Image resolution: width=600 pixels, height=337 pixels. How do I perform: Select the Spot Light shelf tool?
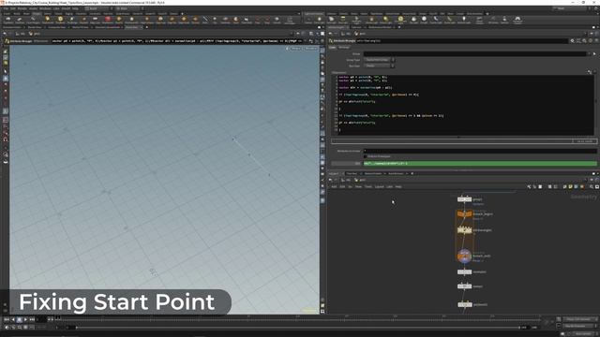[331, 20]
